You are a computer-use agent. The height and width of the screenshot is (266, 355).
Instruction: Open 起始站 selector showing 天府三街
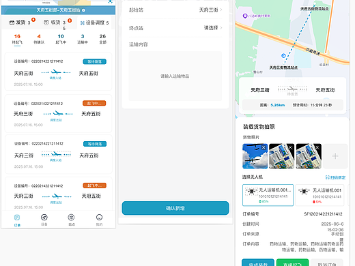point(175,10)
